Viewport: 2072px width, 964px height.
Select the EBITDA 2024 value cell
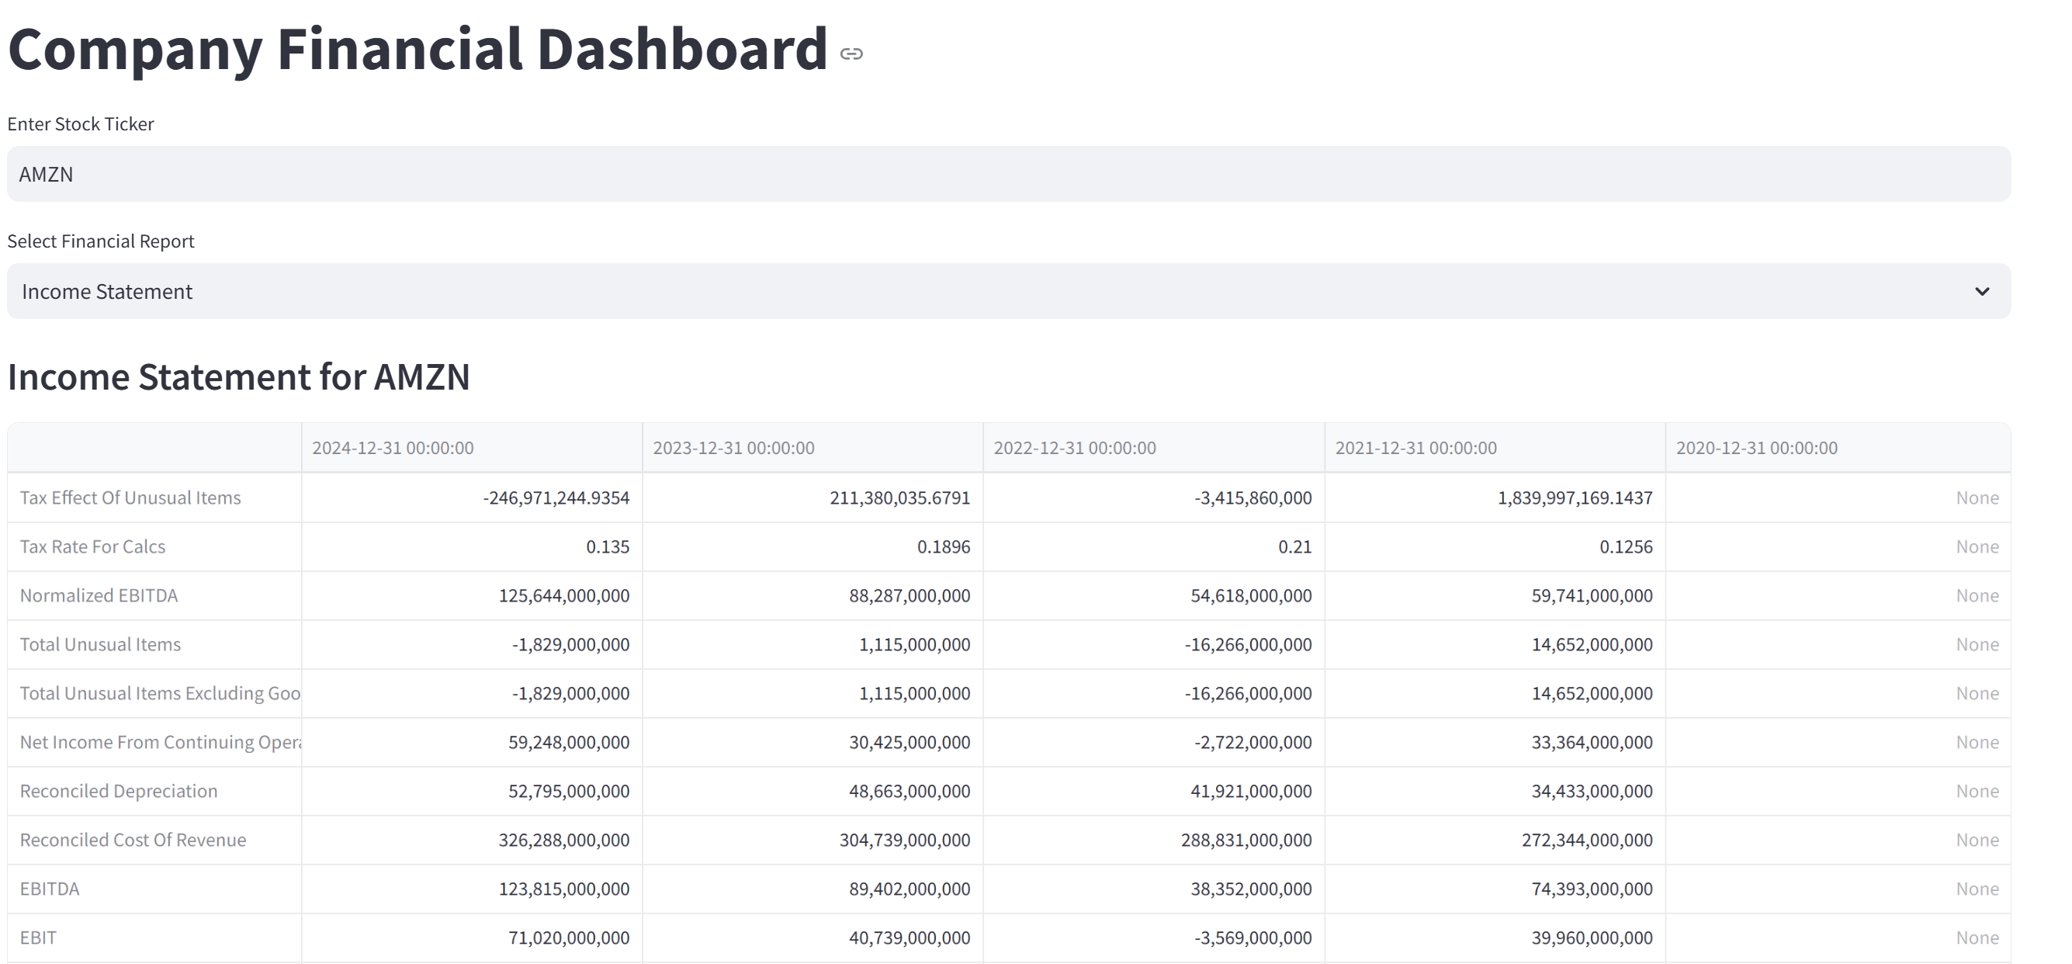pos(563,889)
